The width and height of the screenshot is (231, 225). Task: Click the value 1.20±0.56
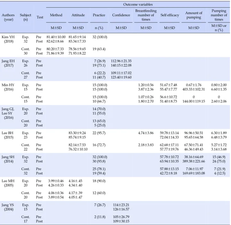tap(146, 85)
